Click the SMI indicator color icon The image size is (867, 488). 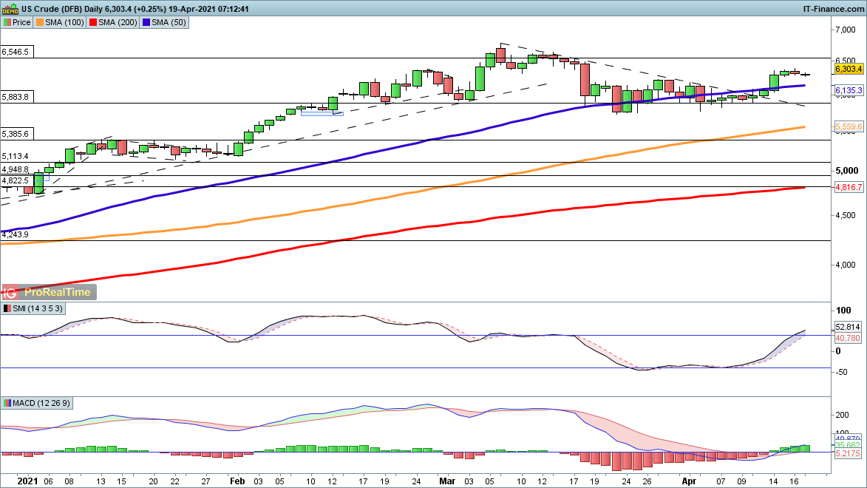[7, 308]
